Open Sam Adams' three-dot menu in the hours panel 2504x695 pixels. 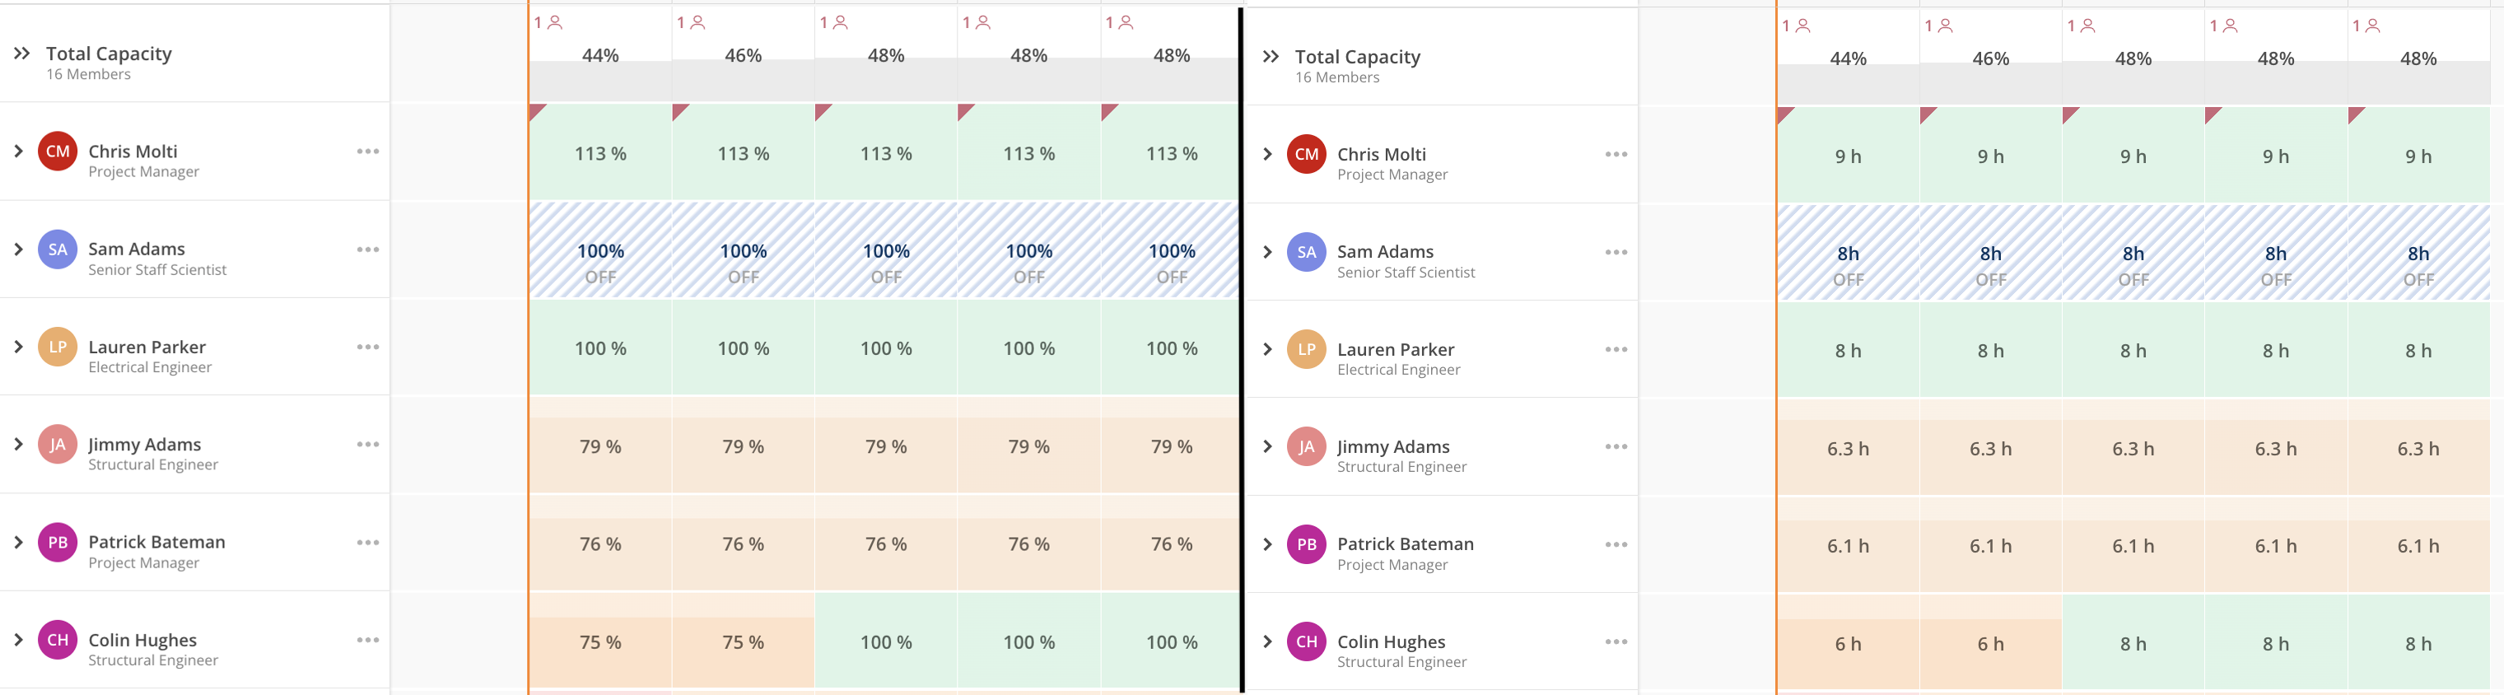click(x=1616, y=253)
